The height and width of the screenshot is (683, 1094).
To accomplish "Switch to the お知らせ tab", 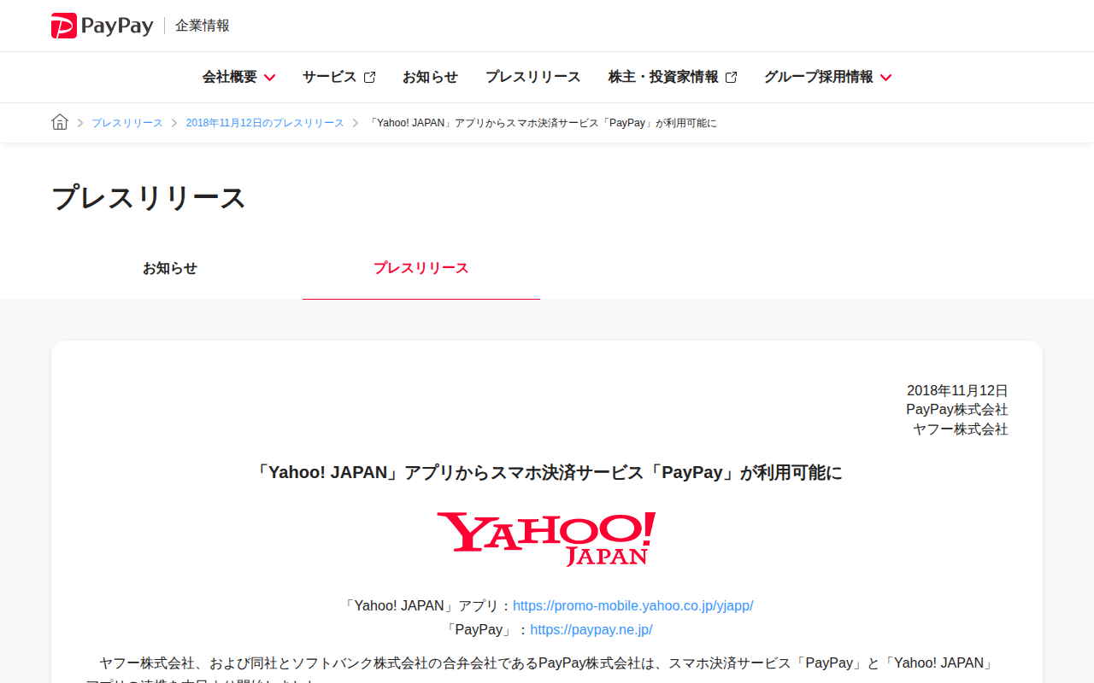I will 170,268.
